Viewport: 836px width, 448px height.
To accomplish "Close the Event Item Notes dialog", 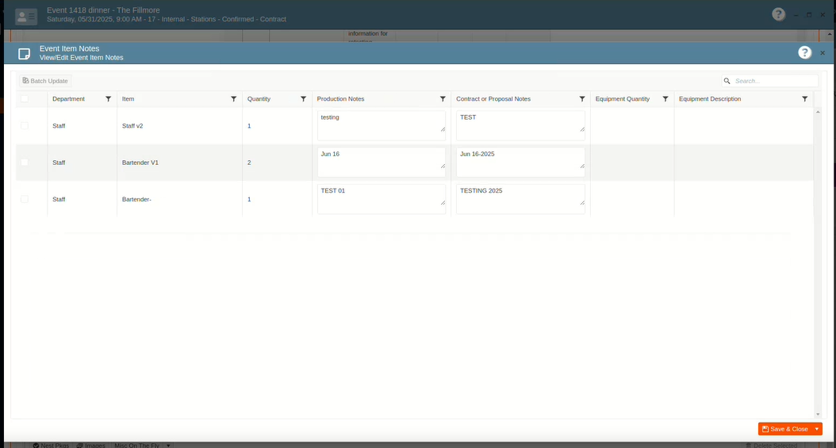I will (823, 53).
